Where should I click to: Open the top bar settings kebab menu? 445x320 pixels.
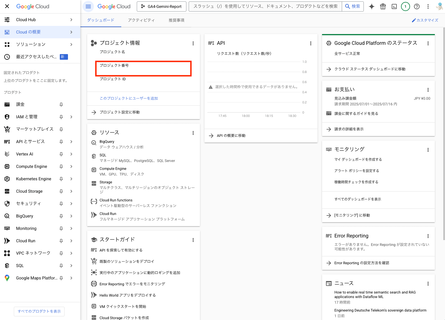click(x=428, y=6)
